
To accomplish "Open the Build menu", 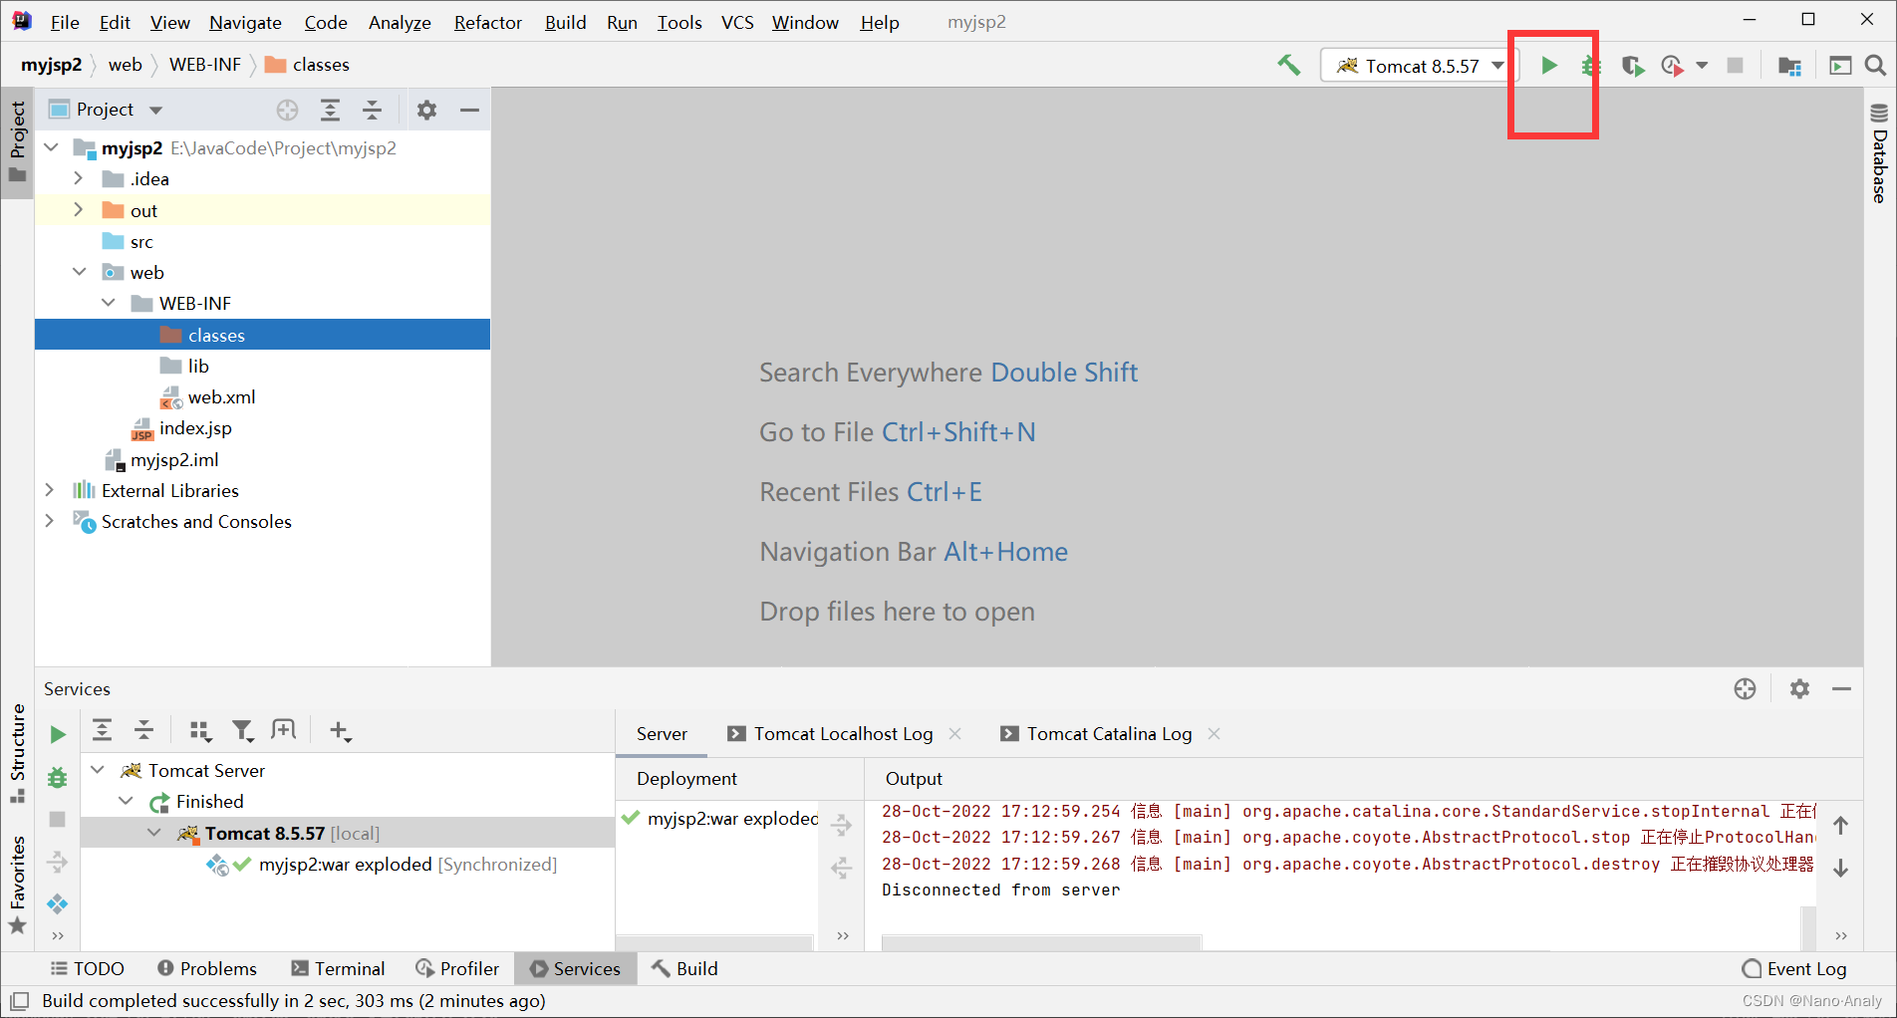I will coord(565,22).
